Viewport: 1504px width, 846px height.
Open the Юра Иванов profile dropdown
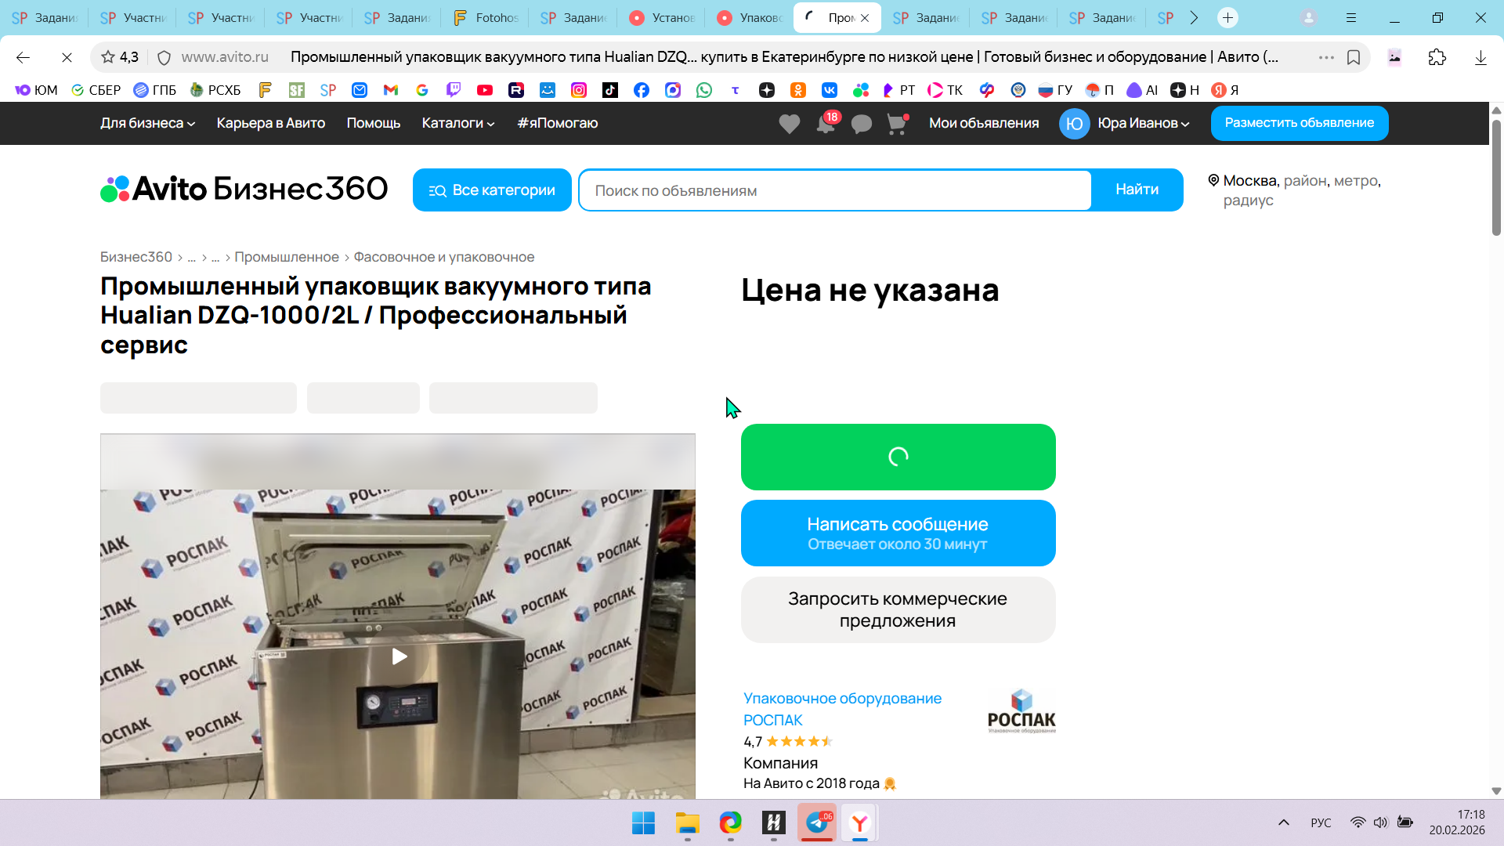(x=1125, y=123)
